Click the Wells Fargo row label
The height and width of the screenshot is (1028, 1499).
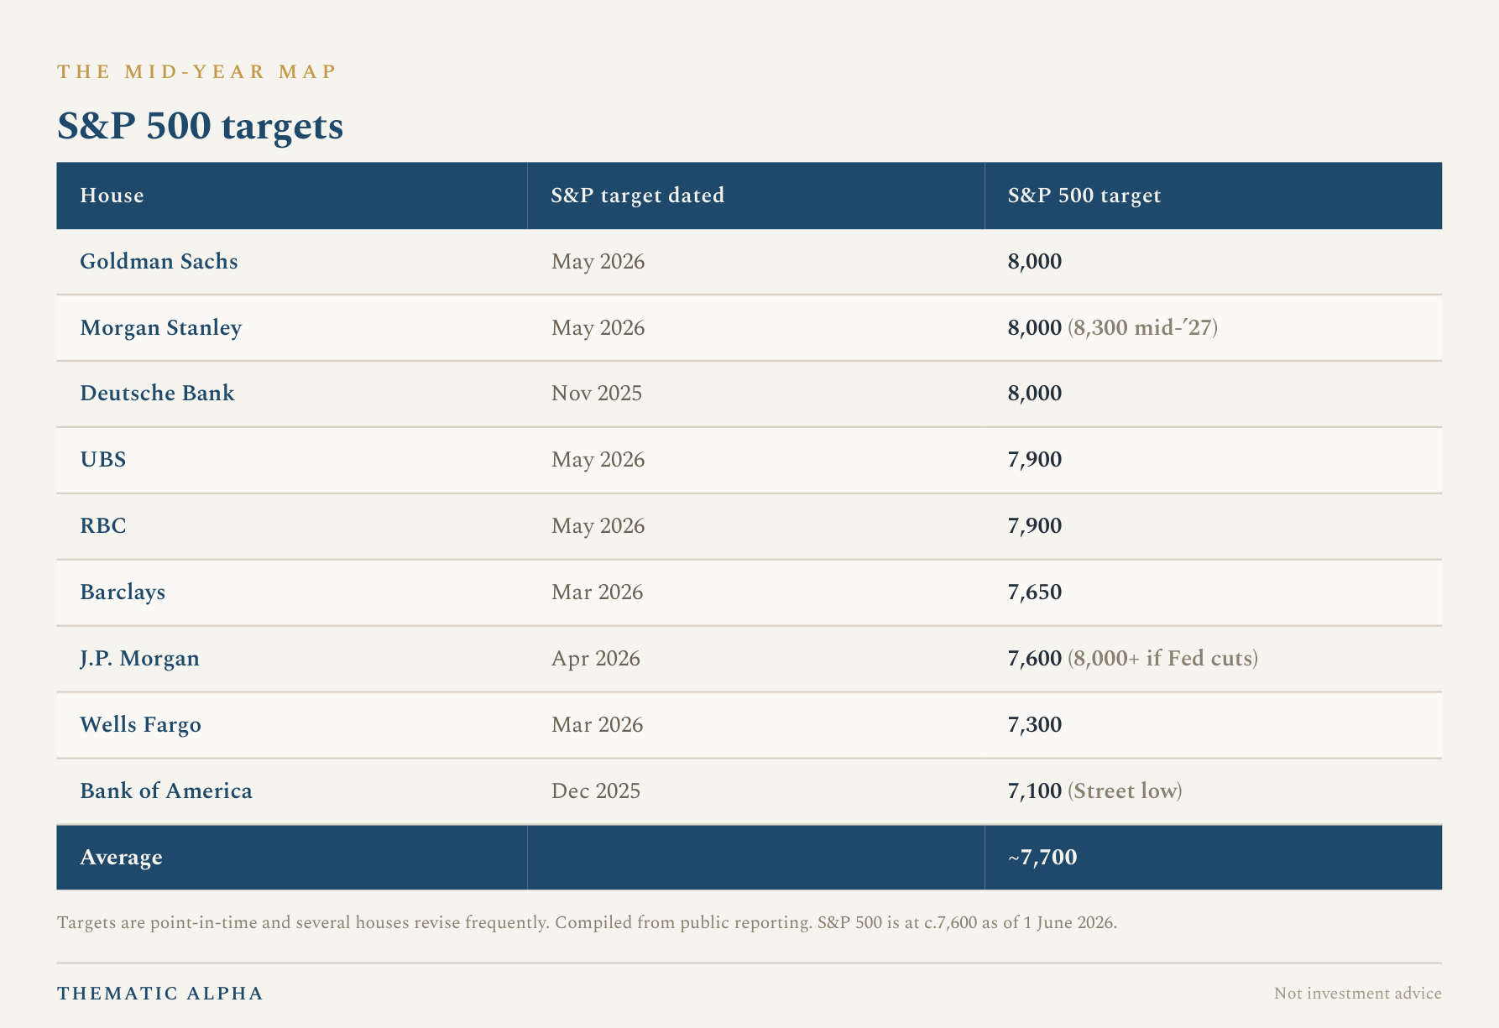140,725
